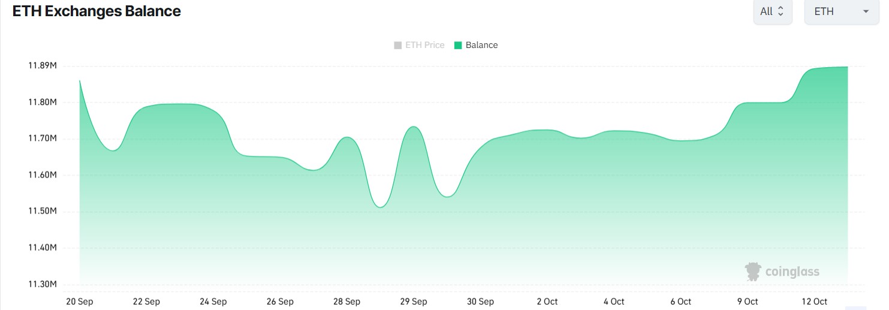Click the 26 Sep x-axis label
889x310 pixels.
pos(280,302)
